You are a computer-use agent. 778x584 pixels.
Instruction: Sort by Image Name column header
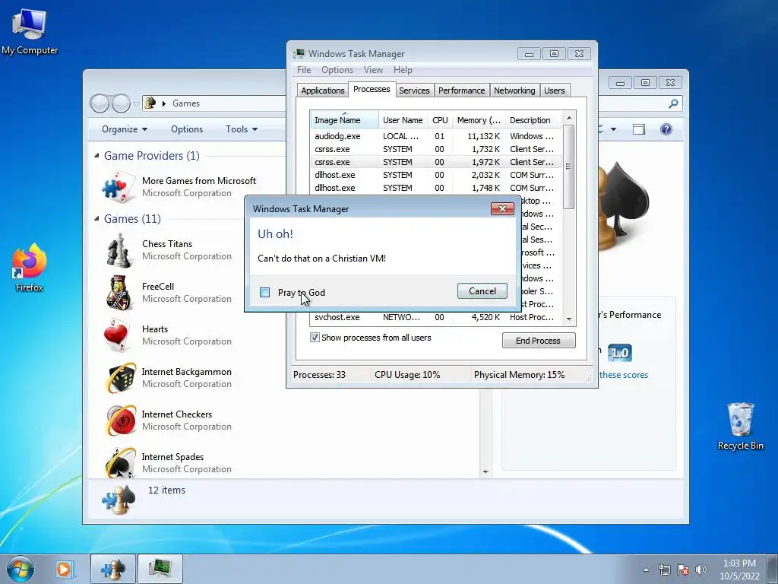tap(344, 120)
